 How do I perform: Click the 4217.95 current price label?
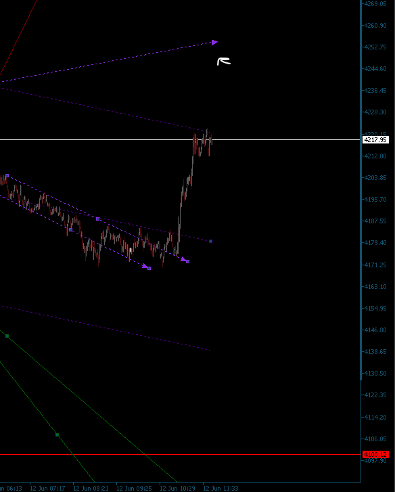click(x=375, y=140)
